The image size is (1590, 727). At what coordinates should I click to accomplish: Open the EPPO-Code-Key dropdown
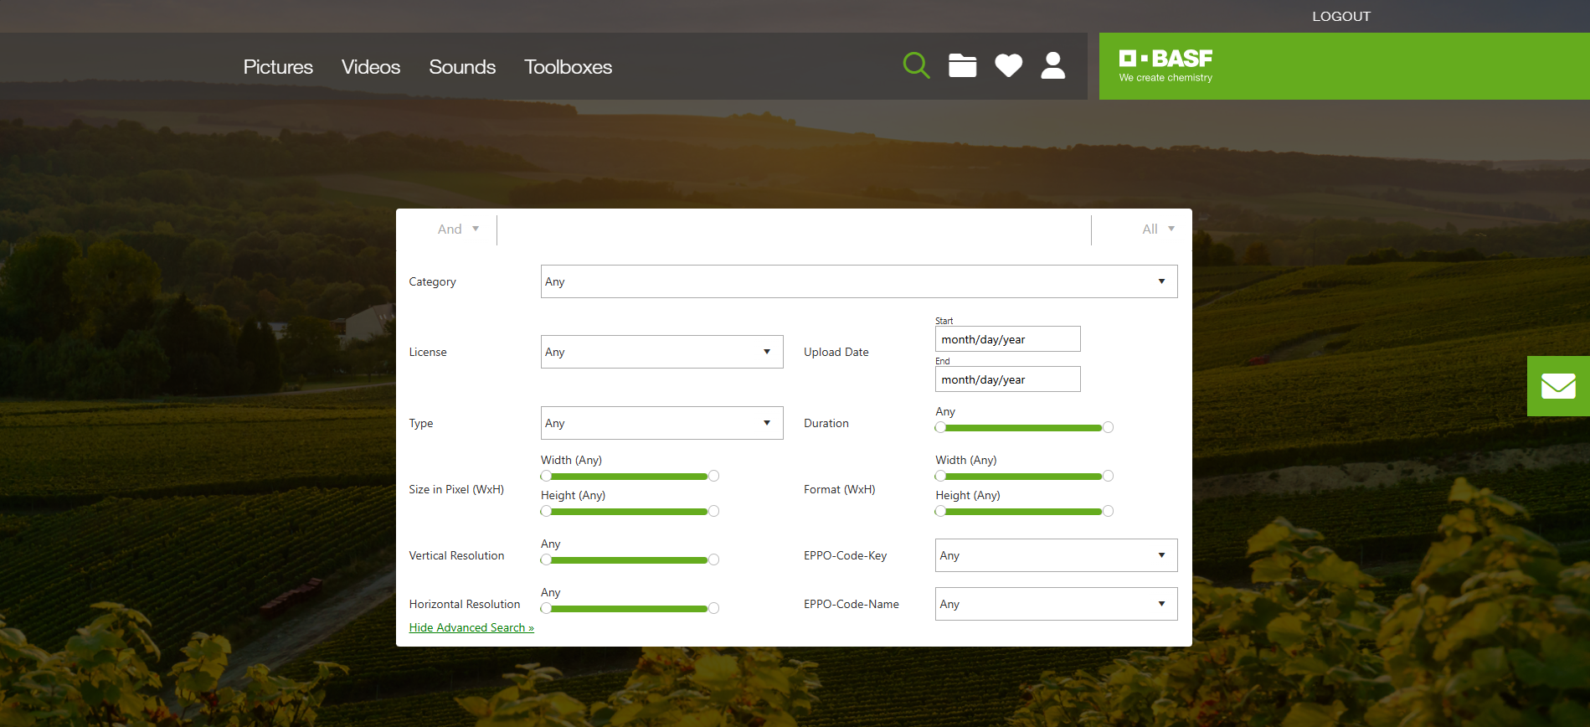[x=1056, y=555]
